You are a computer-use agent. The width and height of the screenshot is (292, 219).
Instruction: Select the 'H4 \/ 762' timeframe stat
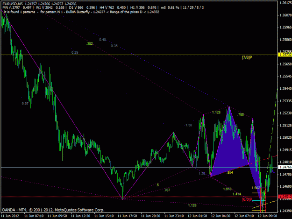coord(107,7)
